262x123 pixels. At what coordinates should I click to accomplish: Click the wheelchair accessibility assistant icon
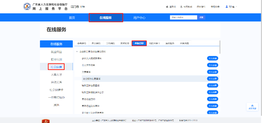pyautogui.click(x=181, y=7)
